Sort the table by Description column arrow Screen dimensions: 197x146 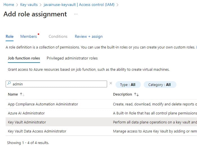click(x=136, y=94)
